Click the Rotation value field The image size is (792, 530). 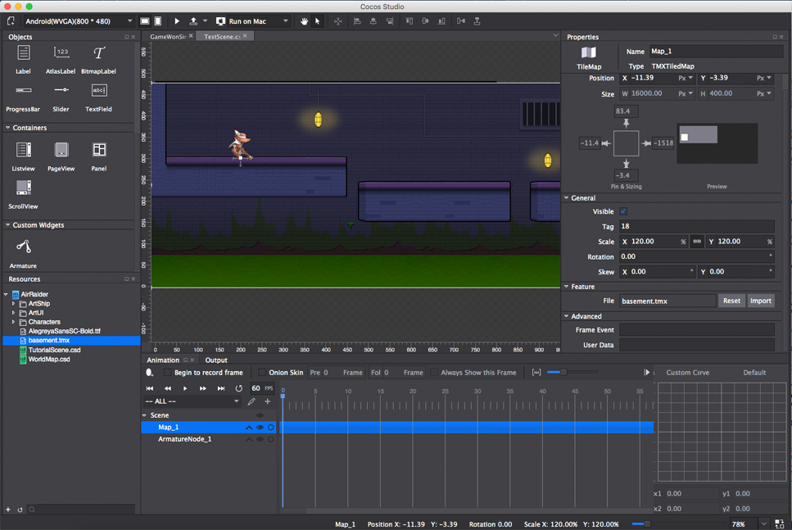(x=695, y=256)
